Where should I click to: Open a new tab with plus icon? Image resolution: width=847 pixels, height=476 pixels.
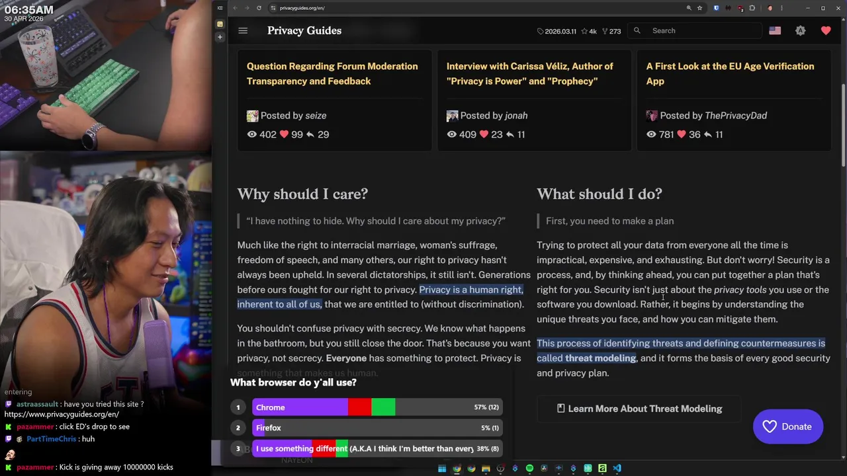(x=220, y=37)
